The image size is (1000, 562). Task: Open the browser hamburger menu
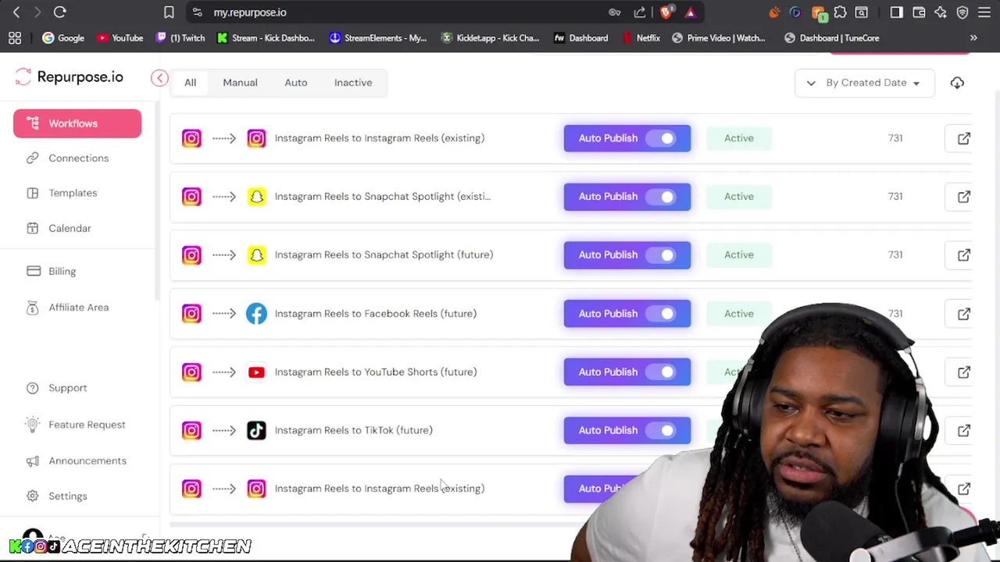coord(984,12)
